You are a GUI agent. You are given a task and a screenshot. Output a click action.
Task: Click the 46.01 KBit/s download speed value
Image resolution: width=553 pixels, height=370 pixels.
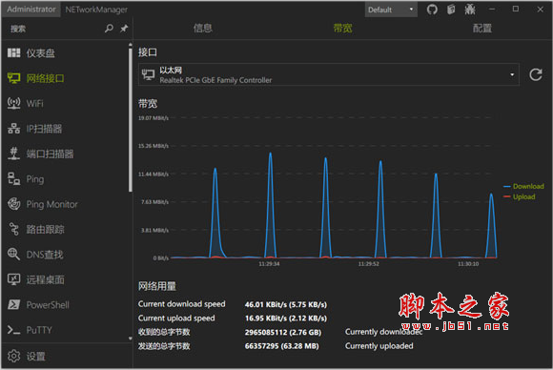click(286, 304)
